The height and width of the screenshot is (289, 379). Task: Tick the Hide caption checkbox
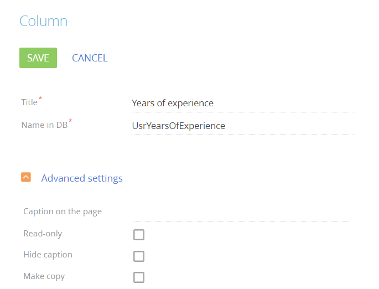[139, 256]
